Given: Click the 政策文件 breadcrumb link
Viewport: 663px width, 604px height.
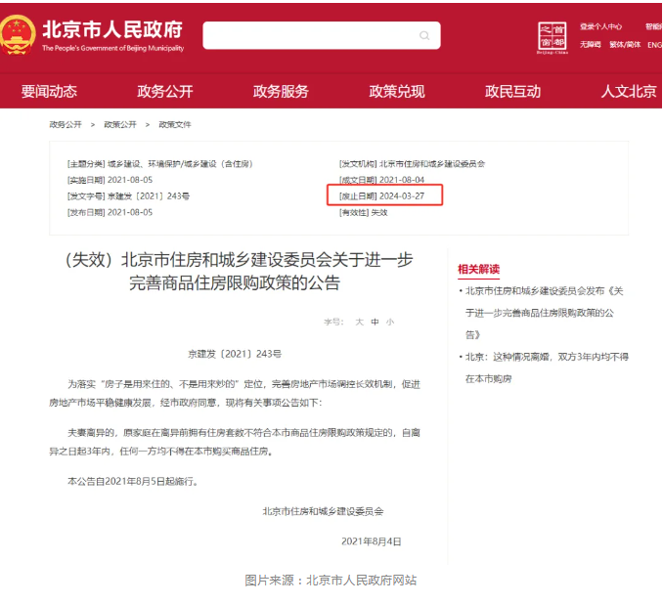Looking at the screenshot, I should [175, 125].
